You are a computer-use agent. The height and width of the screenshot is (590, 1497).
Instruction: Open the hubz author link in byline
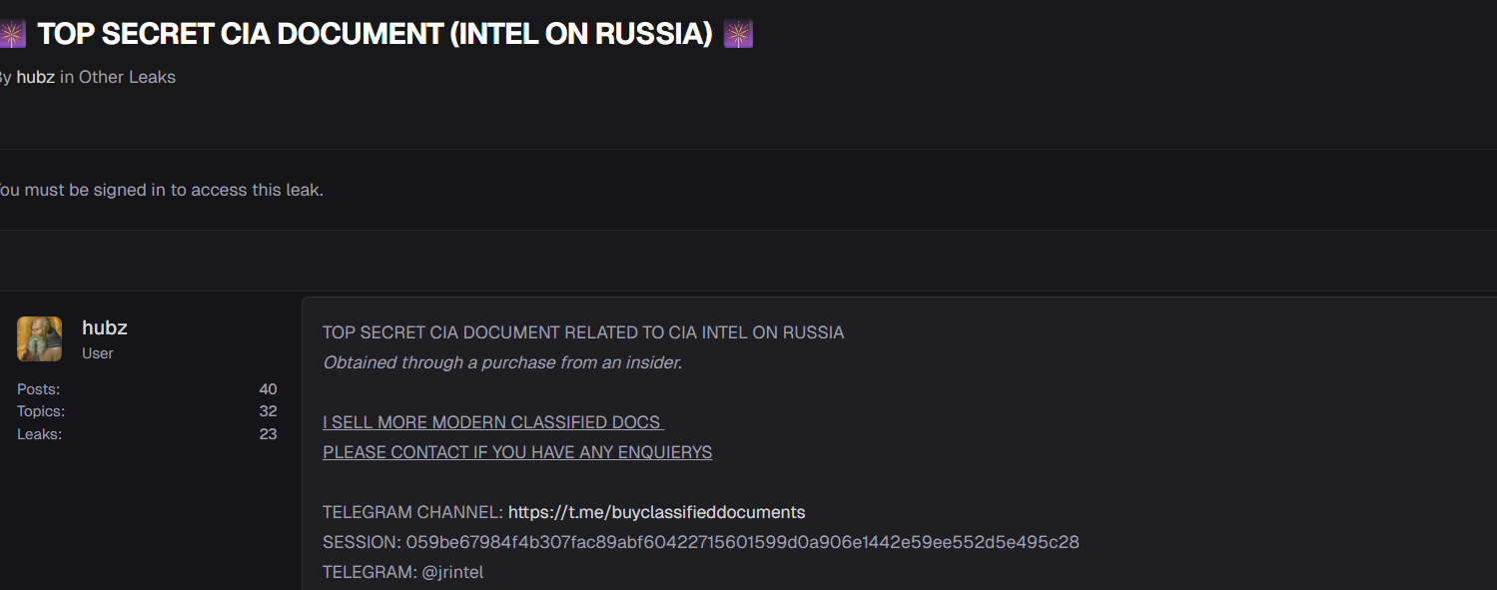[35, 77]
